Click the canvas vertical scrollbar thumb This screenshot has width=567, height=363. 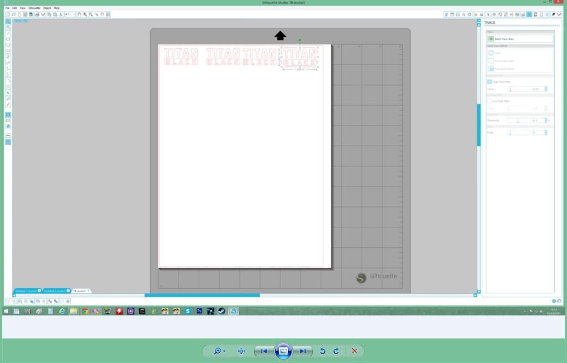pos(479,125)
